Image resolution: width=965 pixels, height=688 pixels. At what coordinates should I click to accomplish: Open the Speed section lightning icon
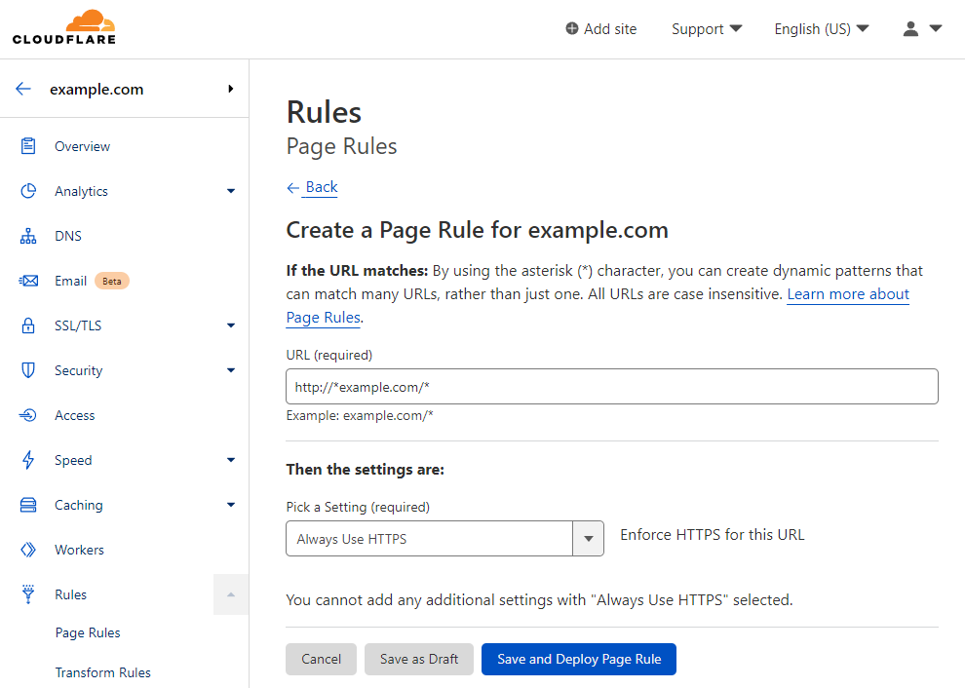27,460
